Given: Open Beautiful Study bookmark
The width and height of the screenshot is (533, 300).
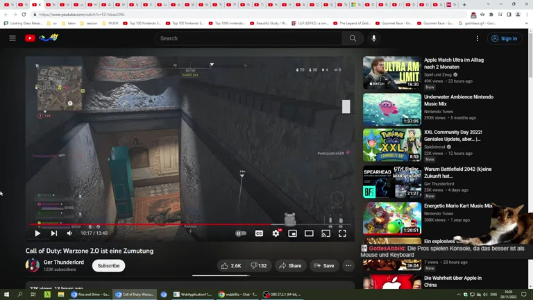Looking at the screenshot, I should (269, 24).
